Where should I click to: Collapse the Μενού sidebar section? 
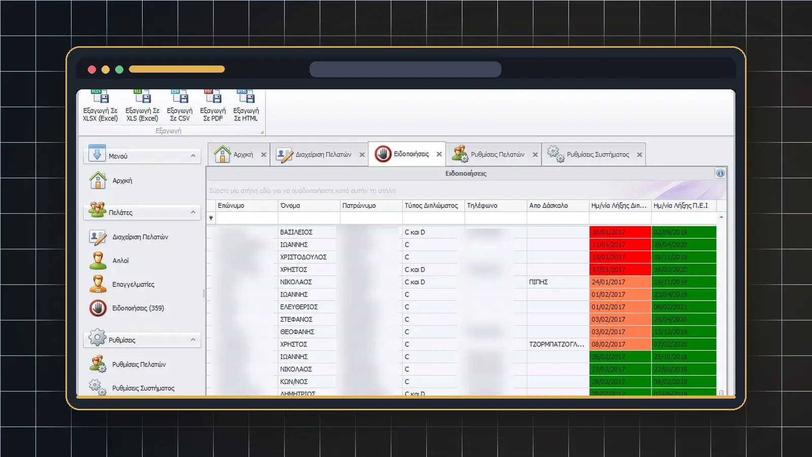pyautogui.click(x=193, y=155)
